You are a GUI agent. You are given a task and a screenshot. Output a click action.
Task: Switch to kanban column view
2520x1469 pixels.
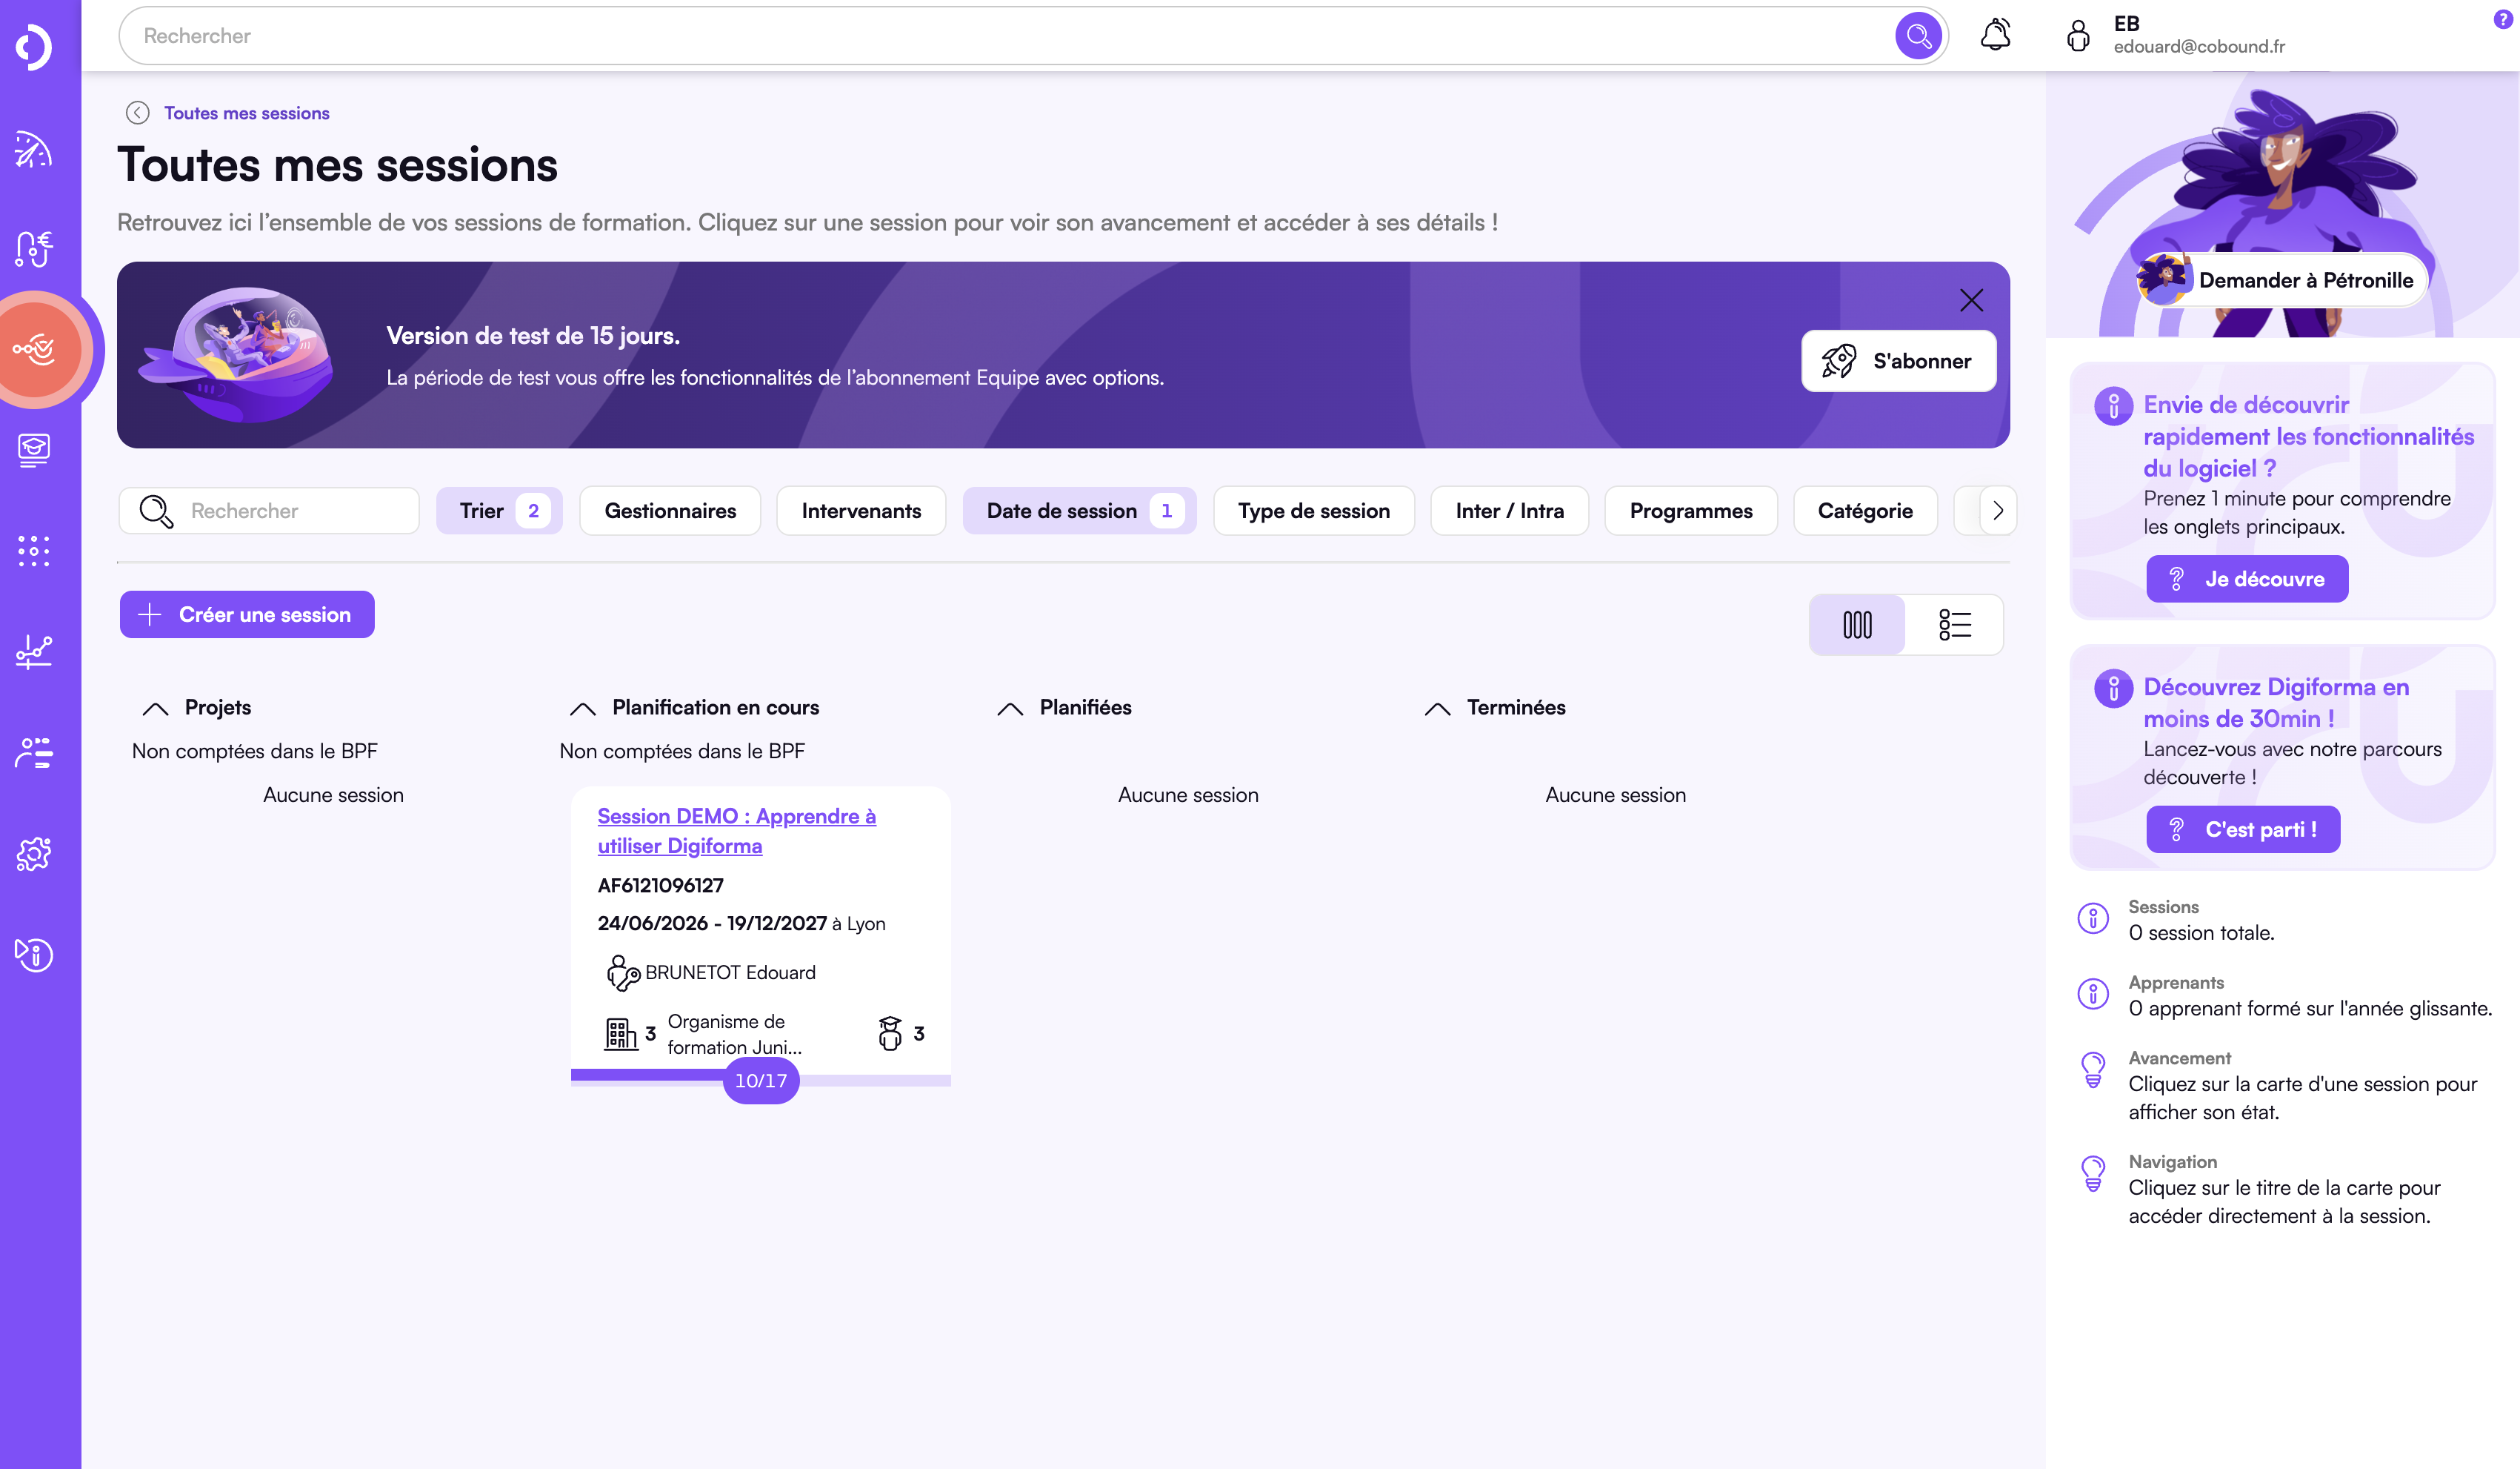coord(1857,624)
